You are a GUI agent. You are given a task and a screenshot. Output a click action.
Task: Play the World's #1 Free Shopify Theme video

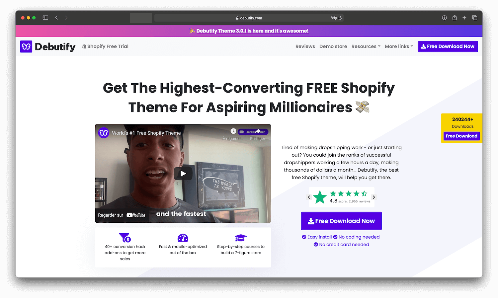[183, 174]
